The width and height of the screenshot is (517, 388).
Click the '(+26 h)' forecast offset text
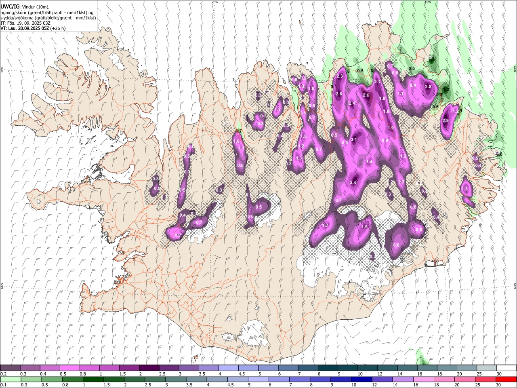point(58,28)
